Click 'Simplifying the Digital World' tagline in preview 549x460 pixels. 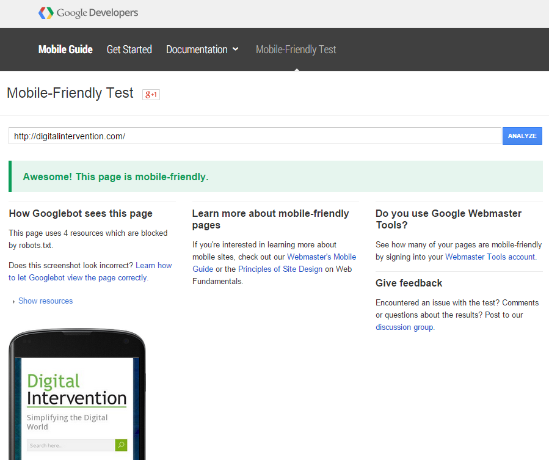(x=67, y=422)
